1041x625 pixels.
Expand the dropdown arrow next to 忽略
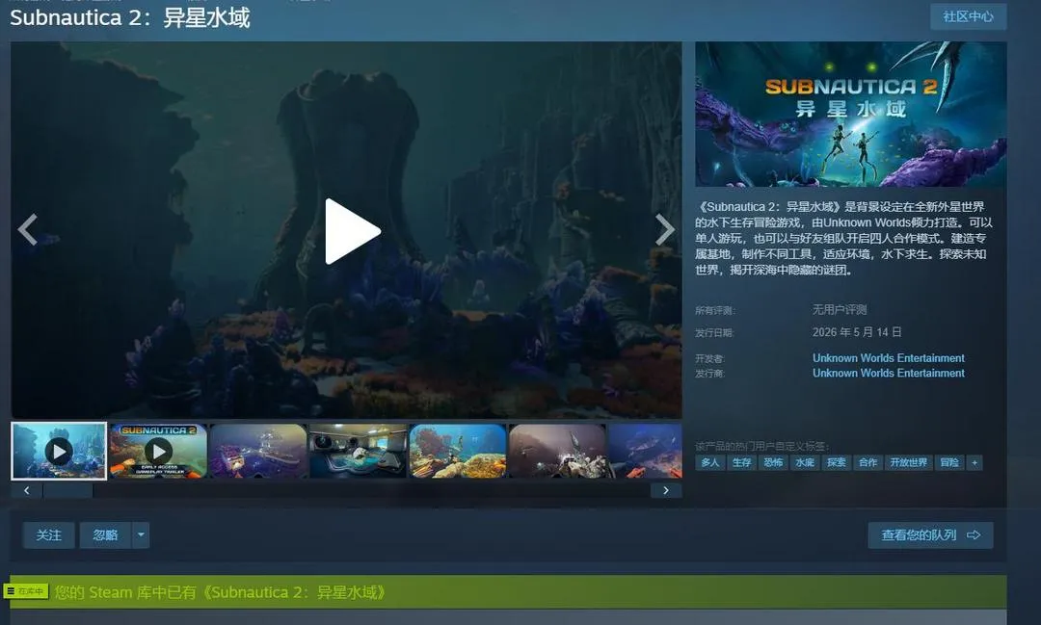[141, 534]
